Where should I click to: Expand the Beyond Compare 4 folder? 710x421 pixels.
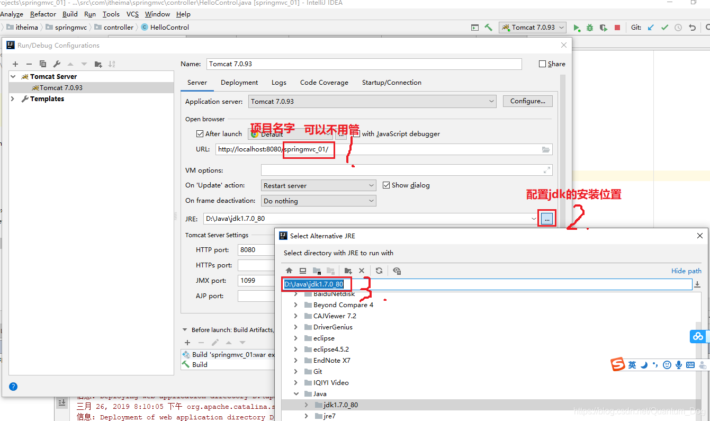coord(296,304)
